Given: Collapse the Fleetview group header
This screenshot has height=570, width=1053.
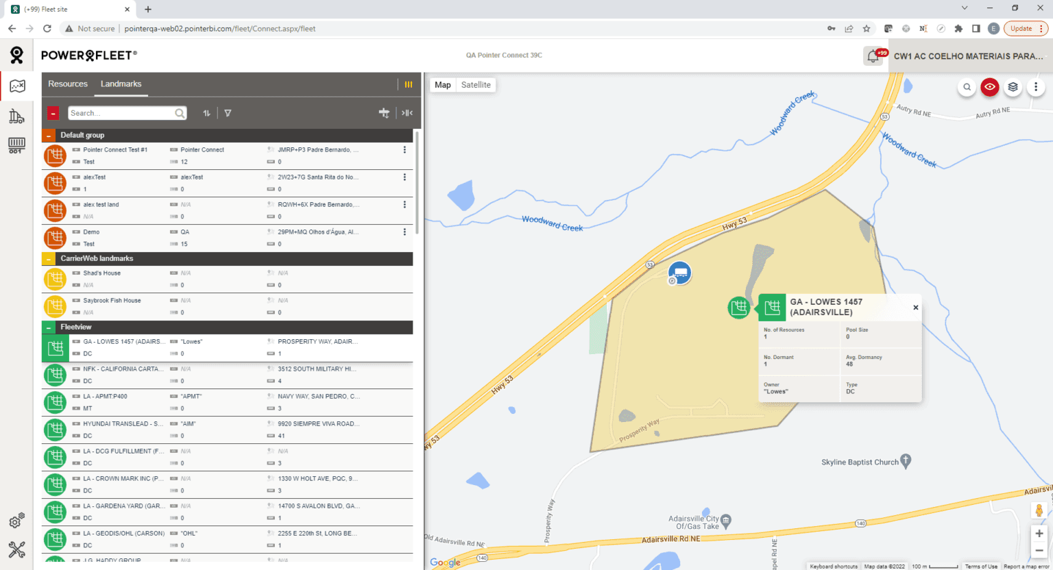Looking at the screenshot, I should click(48, 327).
